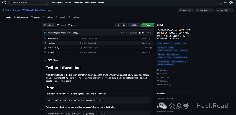236x115 pixels.
Task: Open the green Code dropdown button
Action: [x=148, y=25]
